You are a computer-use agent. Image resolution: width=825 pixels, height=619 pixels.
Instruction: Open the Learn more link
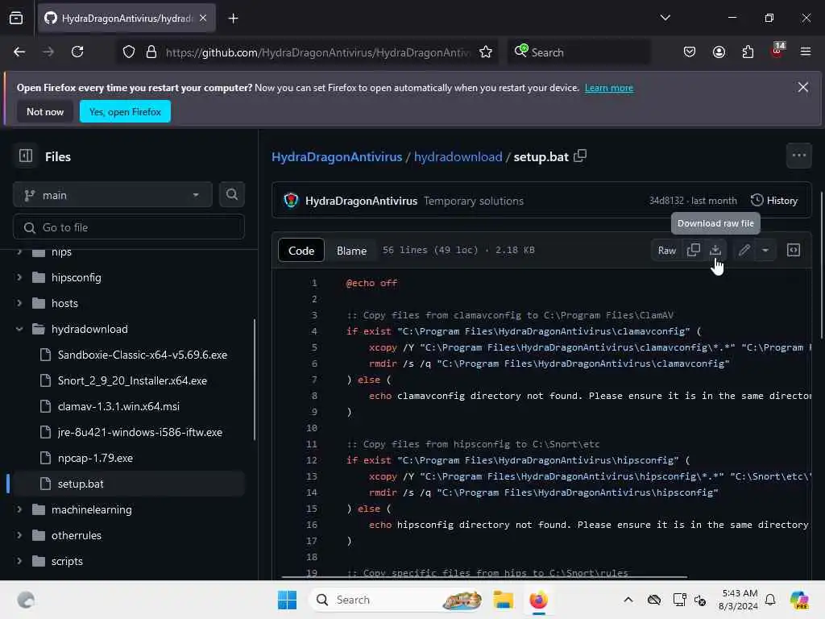tap(609, 88)
